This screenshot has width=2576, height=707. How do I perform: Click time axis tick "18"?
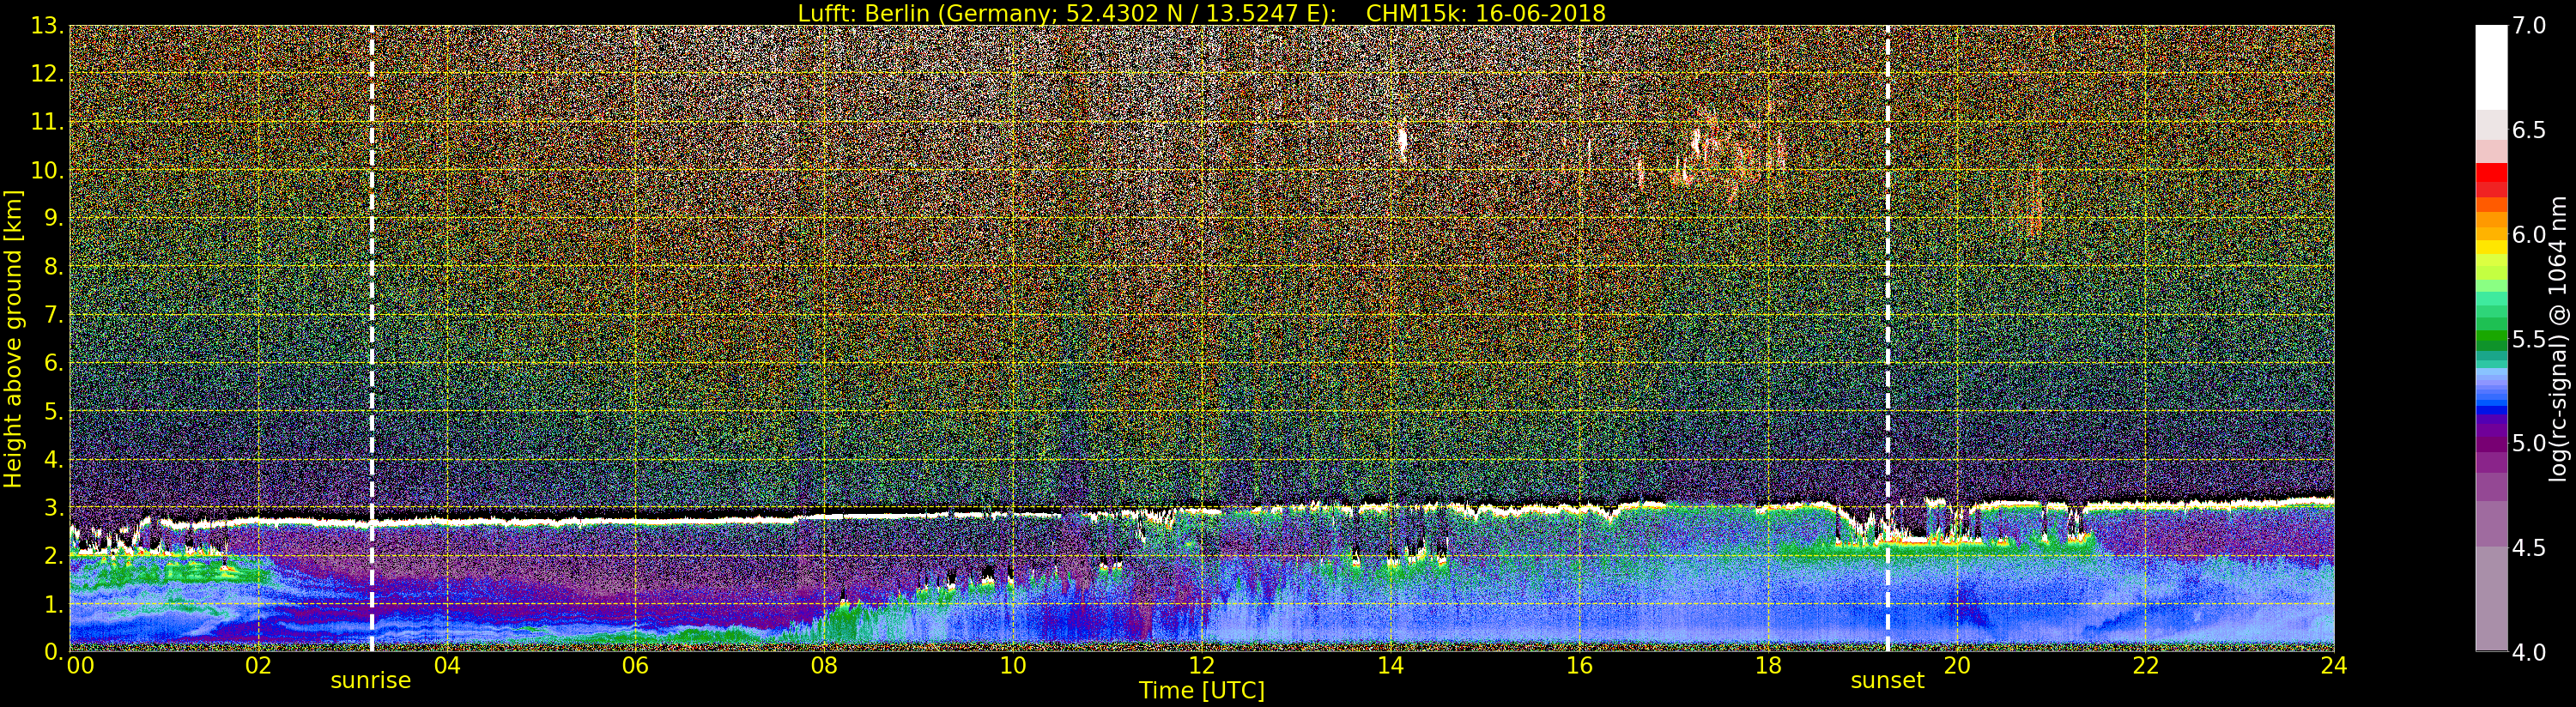click(1768, 665)
